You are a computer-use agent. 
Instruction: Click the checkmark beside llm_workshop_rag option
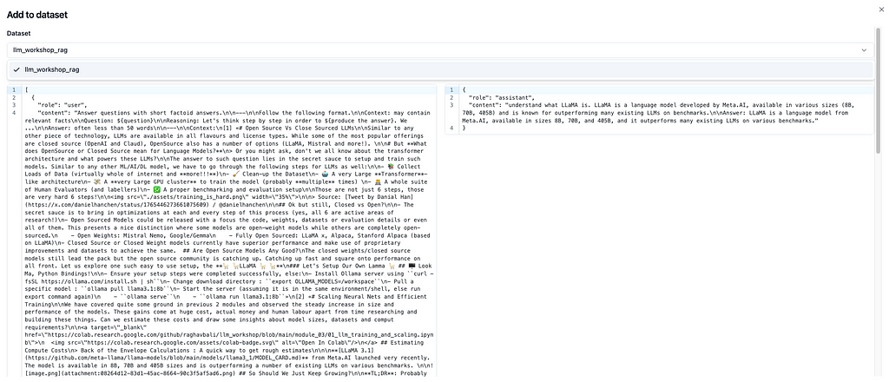pyautogui.click(x=16, y=69)
